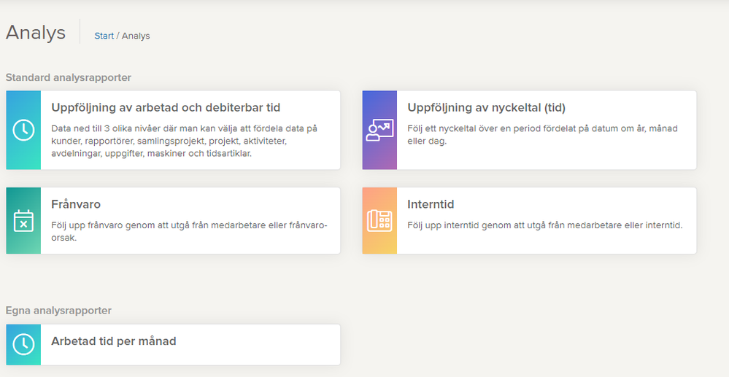729x377 pixels.
Task: Open the Frånvaro report title
Action: (x=76, y=205)
